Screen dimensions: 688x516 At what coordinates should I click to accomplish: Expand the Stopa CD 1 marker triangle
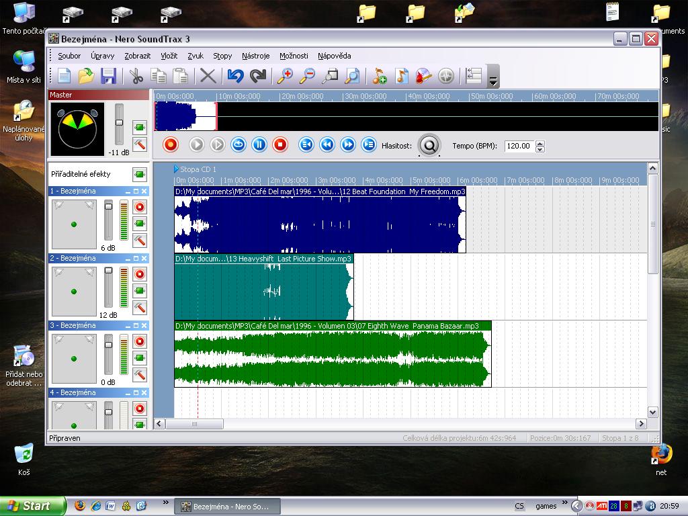pos(176,169)
